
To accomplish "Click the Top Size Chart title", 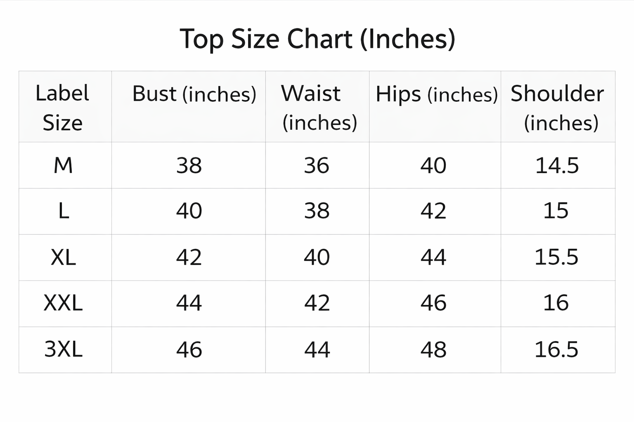I will (x=317, y=39).
